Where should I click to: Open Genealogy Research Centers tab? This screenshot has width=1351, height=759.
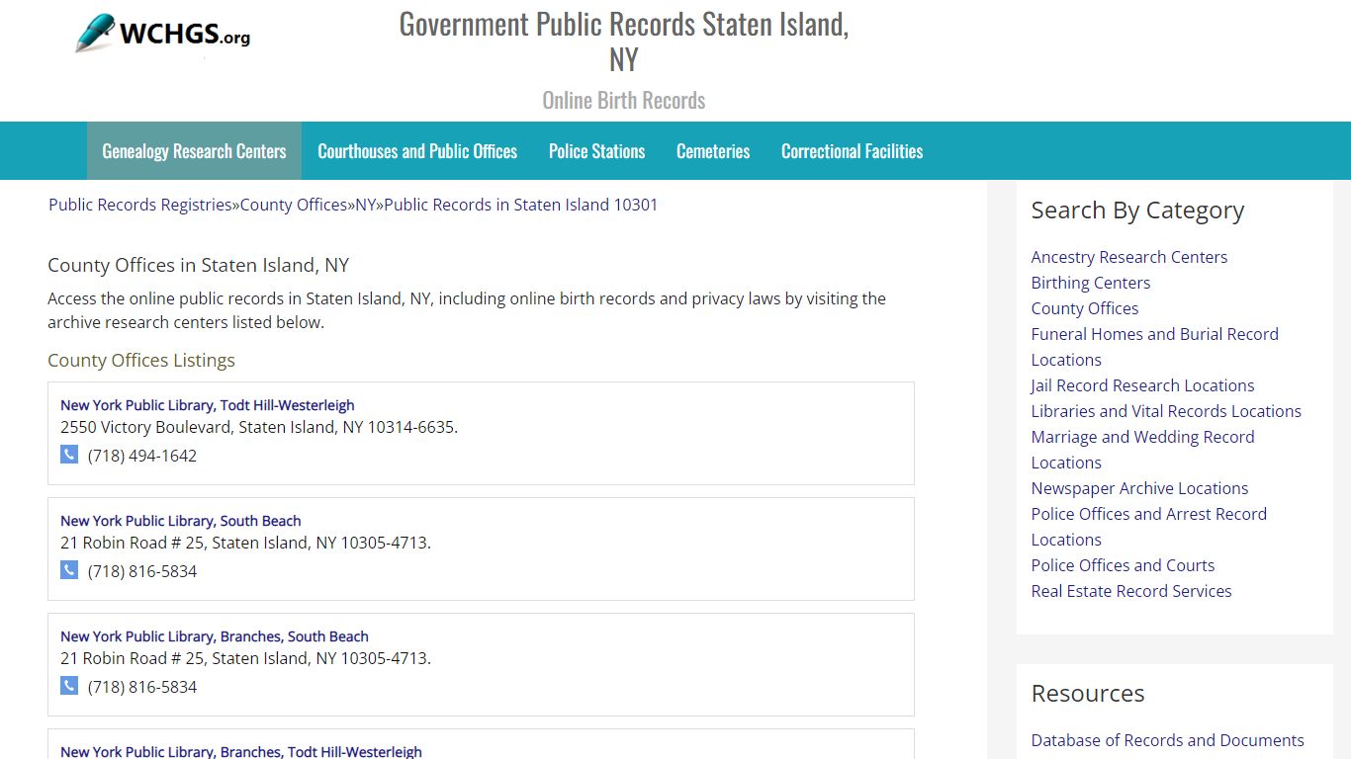(194, 151)
